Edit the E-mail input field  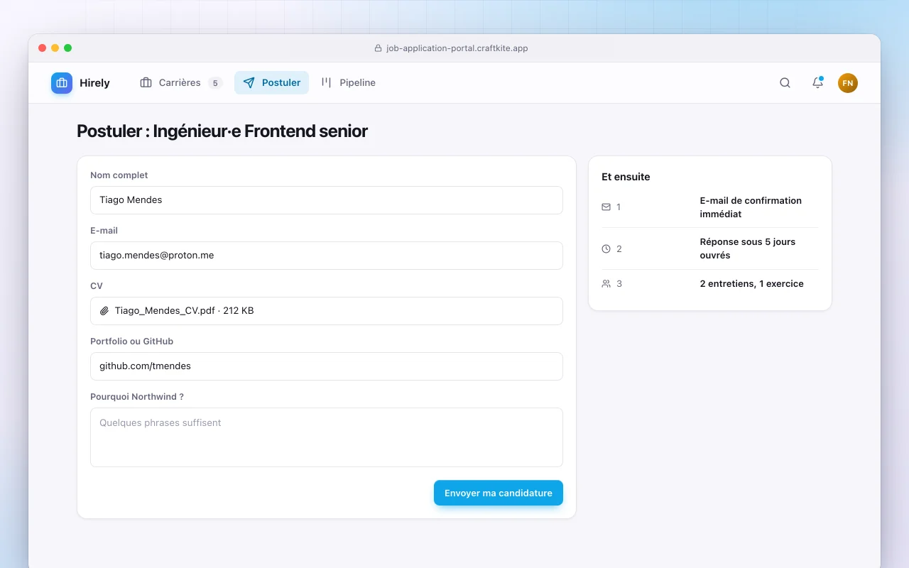coord(327,256)
